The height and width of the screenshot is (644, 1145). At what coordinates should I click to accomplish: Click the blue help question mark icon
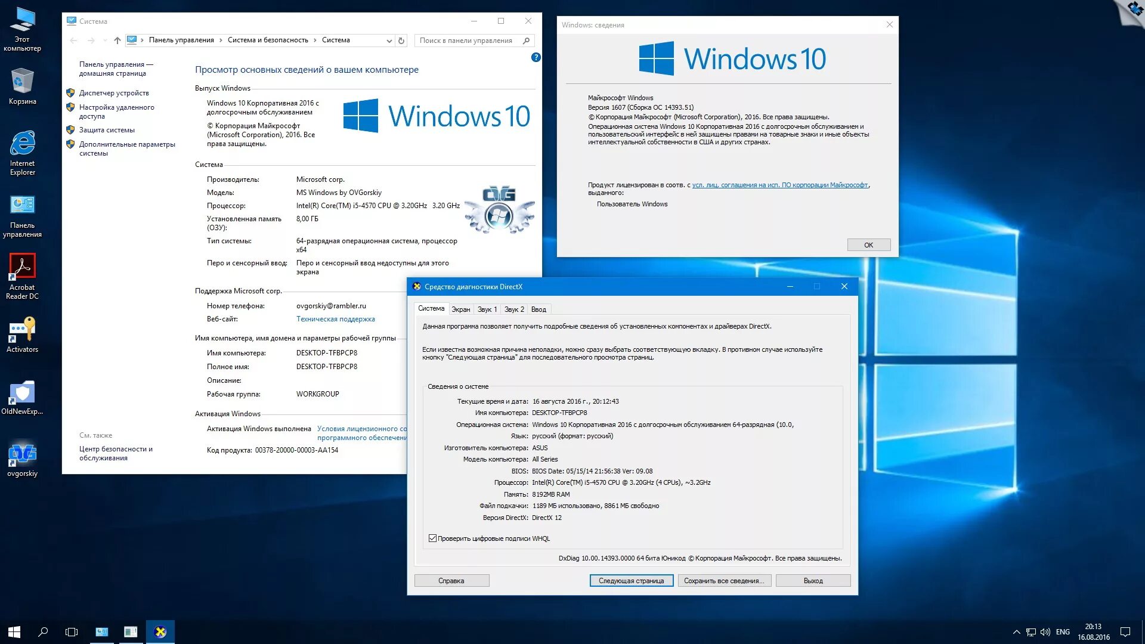pyautogui.click(x=536, y=58)
